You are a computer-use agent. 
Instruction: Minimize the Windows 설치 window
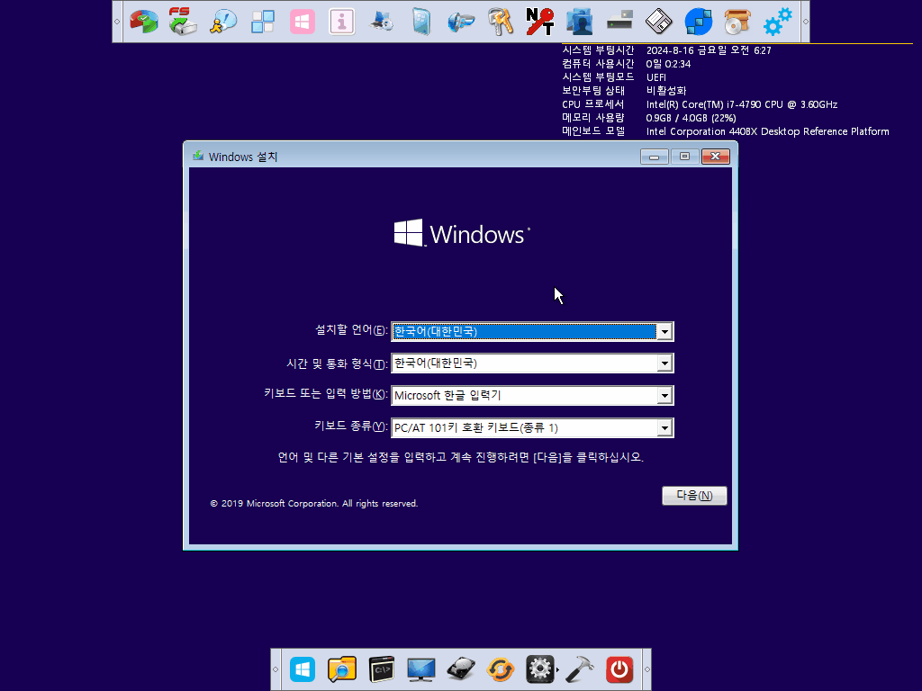[x=655, y=157]
